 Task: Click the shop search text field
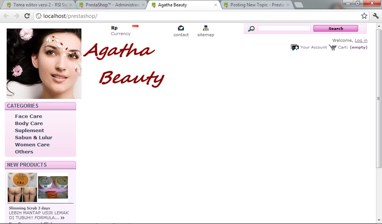[284, 28]
